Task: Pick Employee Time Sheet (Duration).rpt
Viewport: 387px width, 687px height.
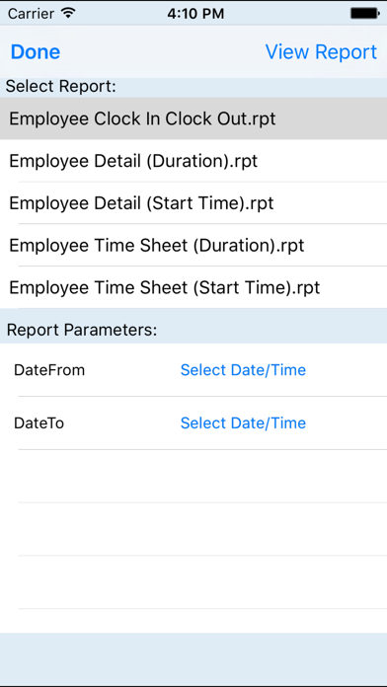Action: (193, 245)
